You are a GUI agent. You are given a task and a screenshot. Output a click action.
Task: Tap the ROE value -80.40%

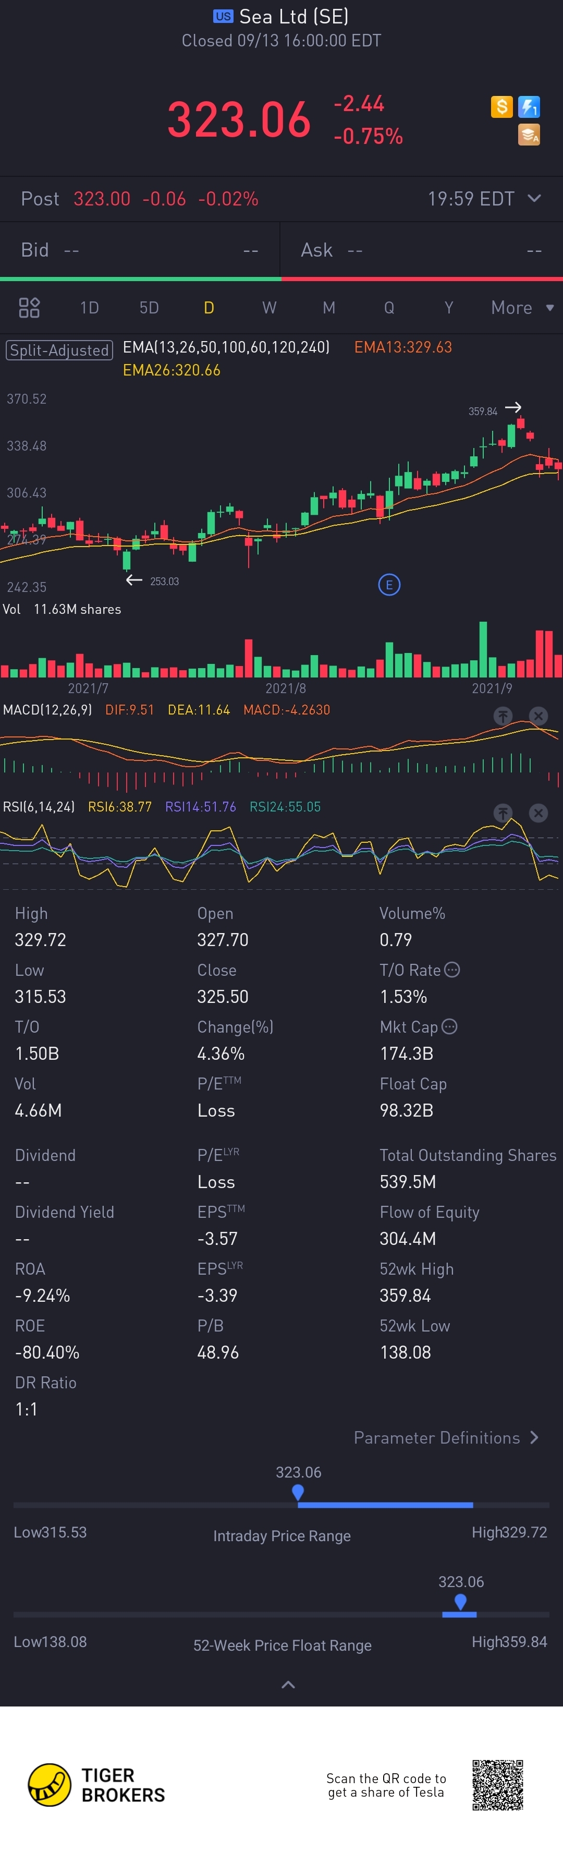(x=47, y=1352)
